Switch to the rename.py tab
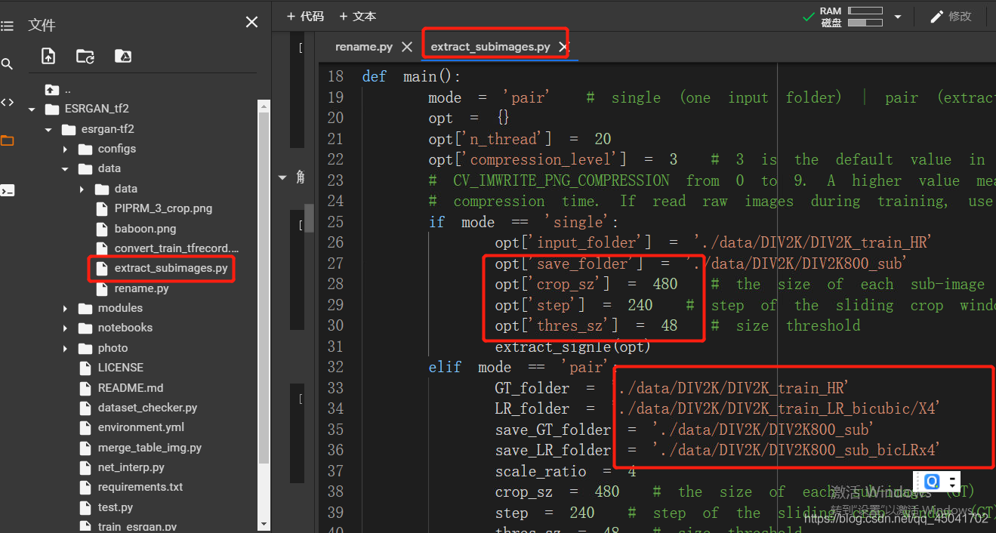 [364, 47]
